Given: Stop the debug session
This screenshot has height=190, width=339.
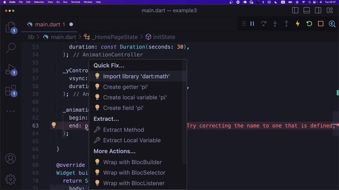Looking at the screenshot, I should tap(320, 23).
